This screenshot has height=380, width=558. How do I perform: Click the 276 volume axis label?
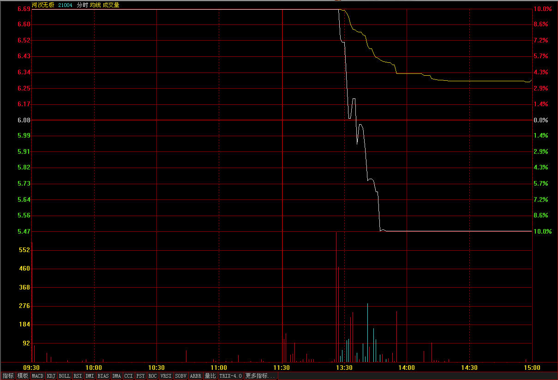(24, 306)
